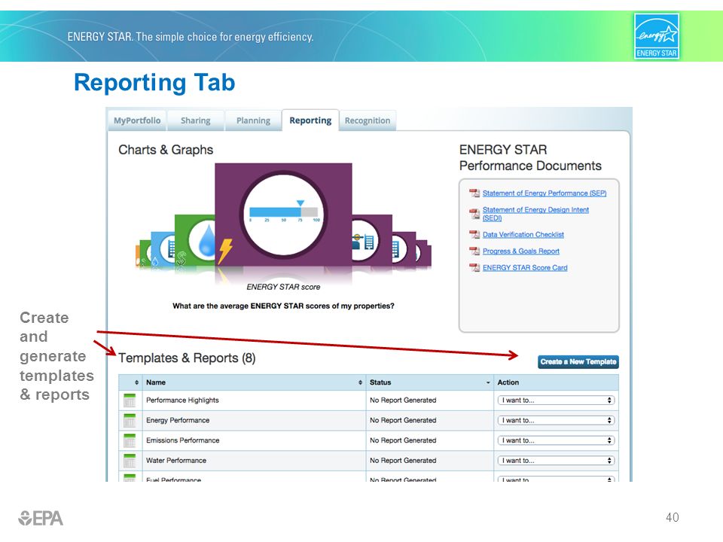
Task: Click PDF icon beside Statement of Energy Design Intent
Action: (474, 213)
